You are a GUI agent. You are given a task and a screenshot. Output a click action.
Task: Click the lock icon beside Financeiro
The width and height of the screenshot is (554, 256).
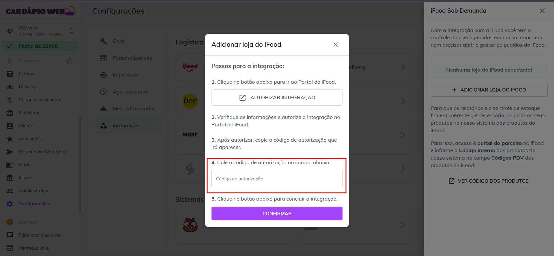click(x=70, y=61)
